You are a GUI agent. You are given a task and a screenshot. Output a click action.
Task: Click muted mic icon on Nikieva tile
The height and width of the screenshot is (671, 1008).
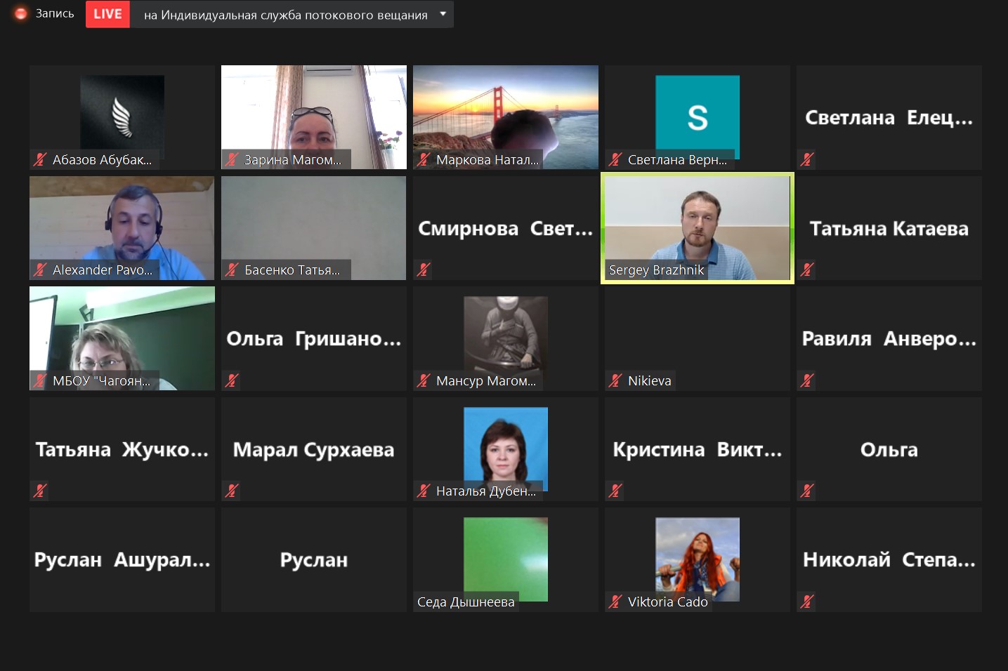[615, 380]
